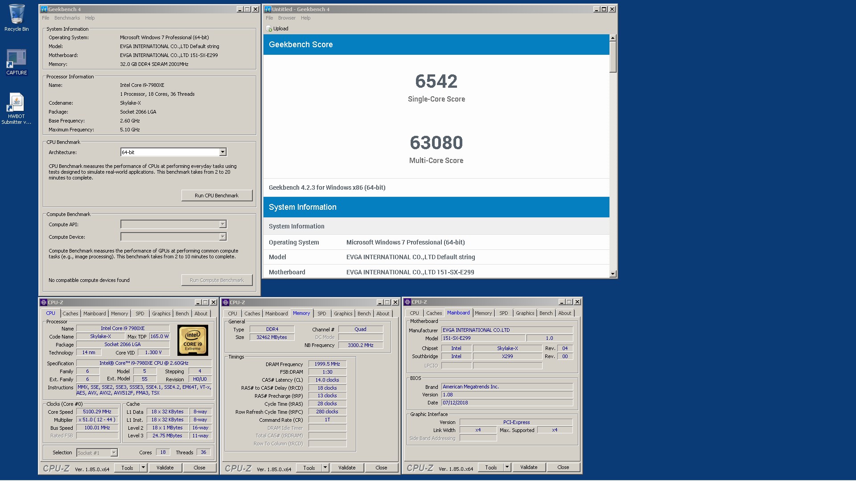Open the Socket #1 selection dropdown
This screenshot has width=856, height=481.
pyautogui.click(x=114, y=452)
